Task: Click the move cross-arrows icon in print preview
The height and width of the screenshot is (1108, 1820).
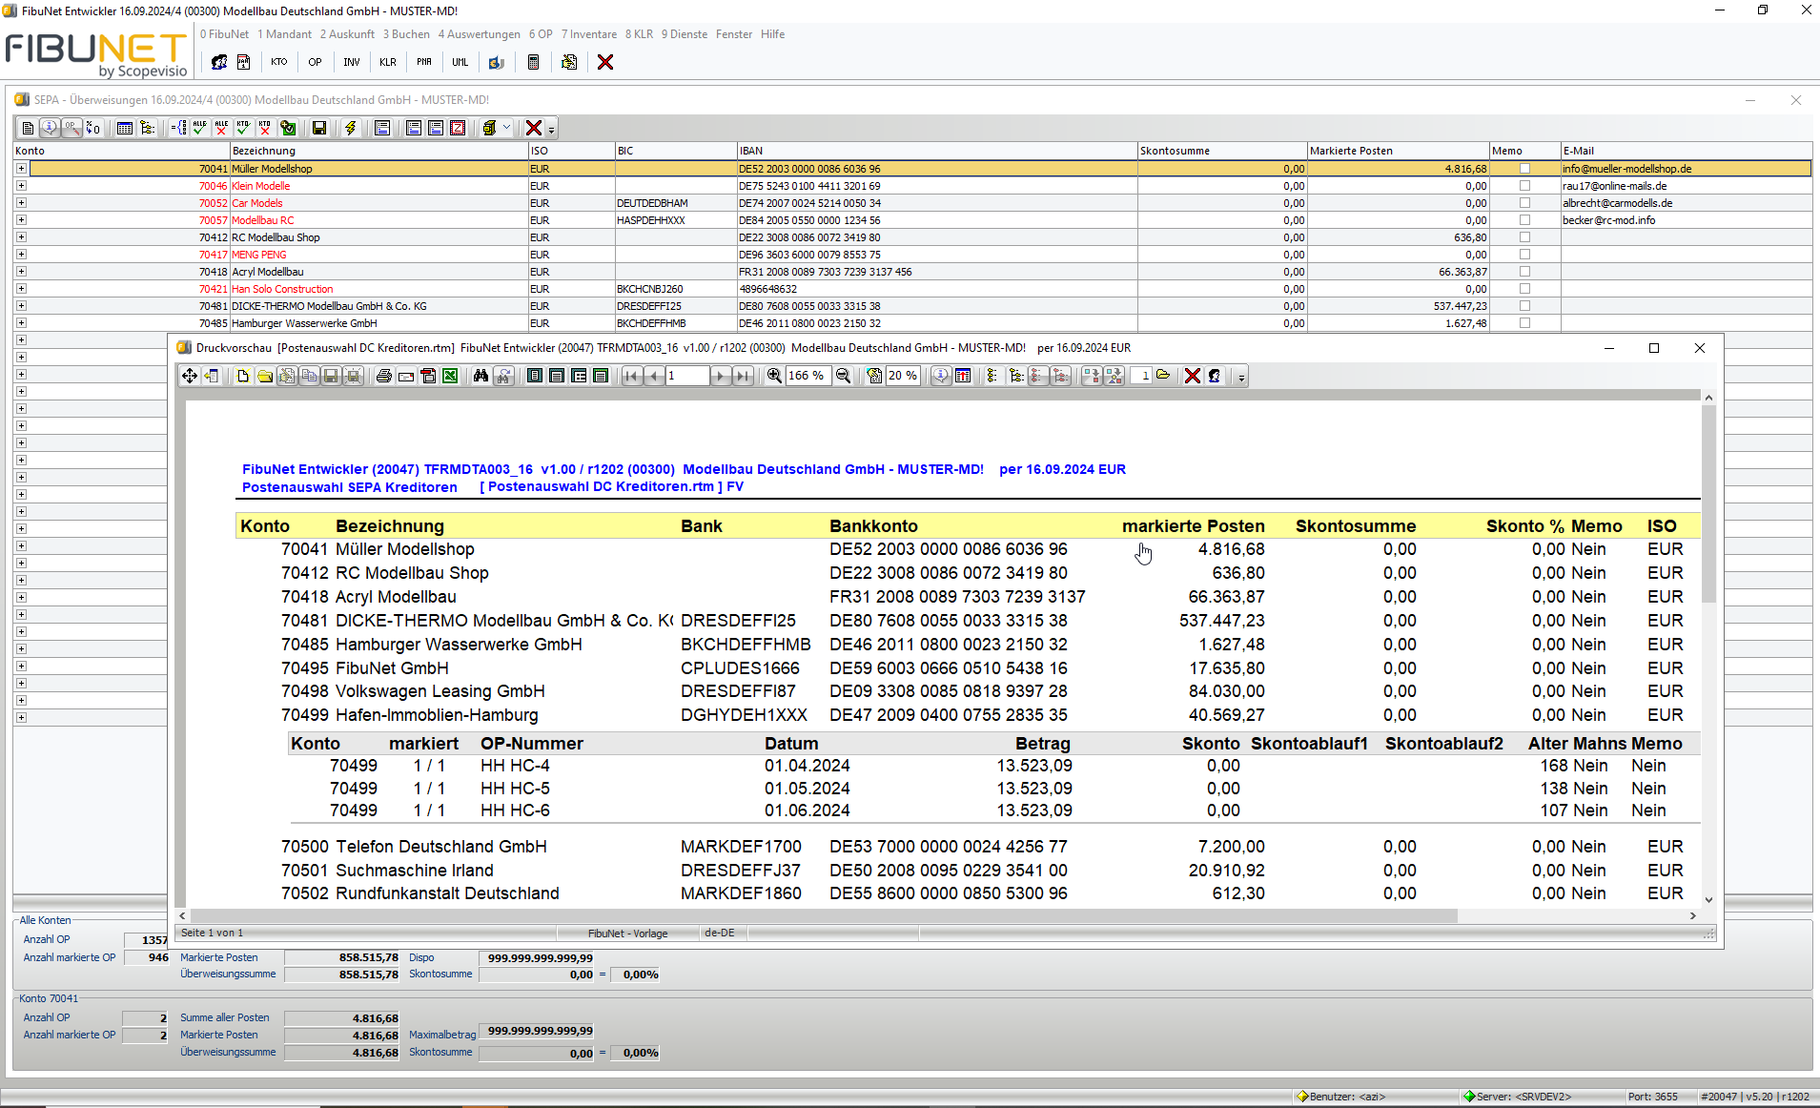Action: (190, 376)
